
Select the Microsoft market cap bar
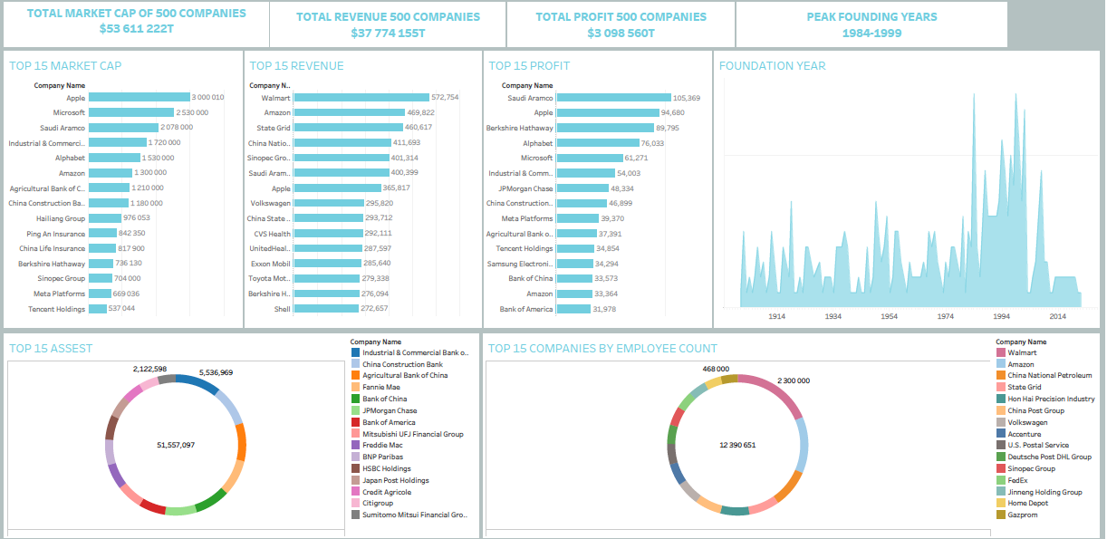(x=130, y=112)
